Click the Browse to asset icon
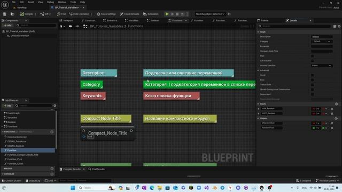The image size is (342, 192). point(12,14)
